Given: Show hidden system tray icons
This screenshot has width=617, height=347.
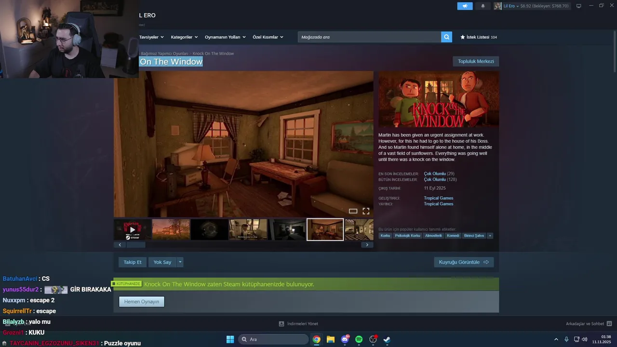Looking at the screenshot, I should pyautogui.click(x=556, y=339).
